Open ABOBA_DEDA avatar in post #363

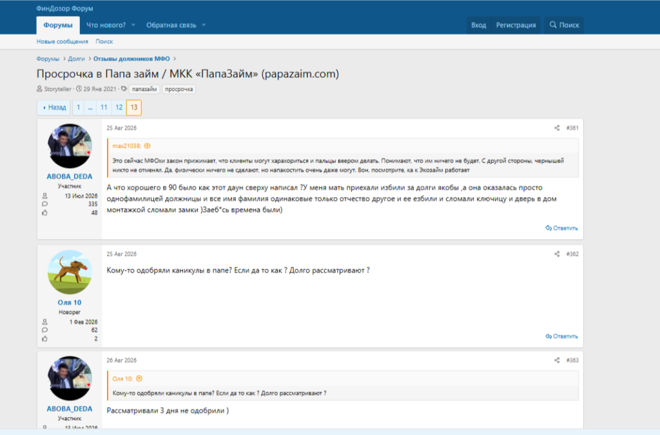click(70, 378)
